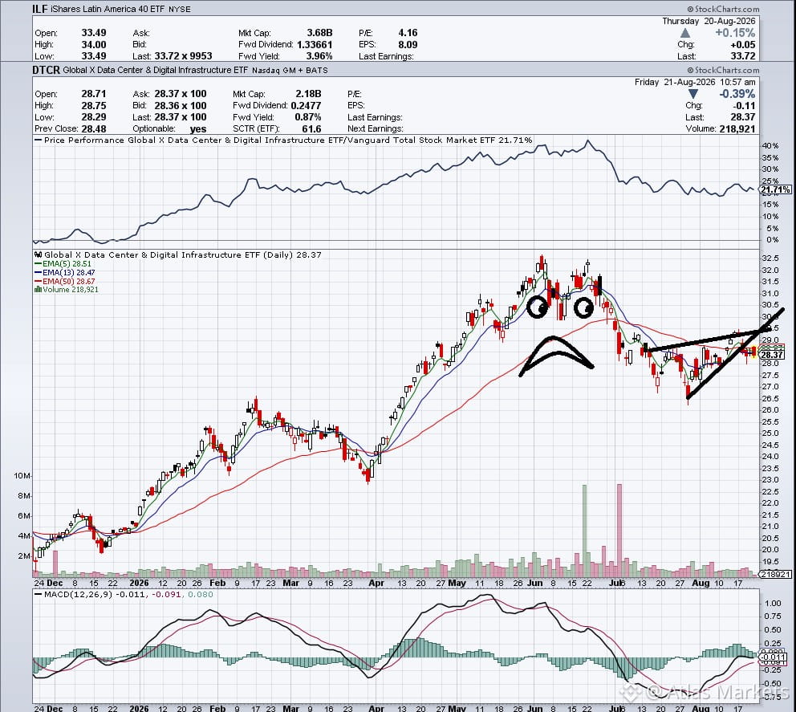Select ILF Mkt Cap 3.68B
The width and height of the screenshot is (796, 712).
320,33
